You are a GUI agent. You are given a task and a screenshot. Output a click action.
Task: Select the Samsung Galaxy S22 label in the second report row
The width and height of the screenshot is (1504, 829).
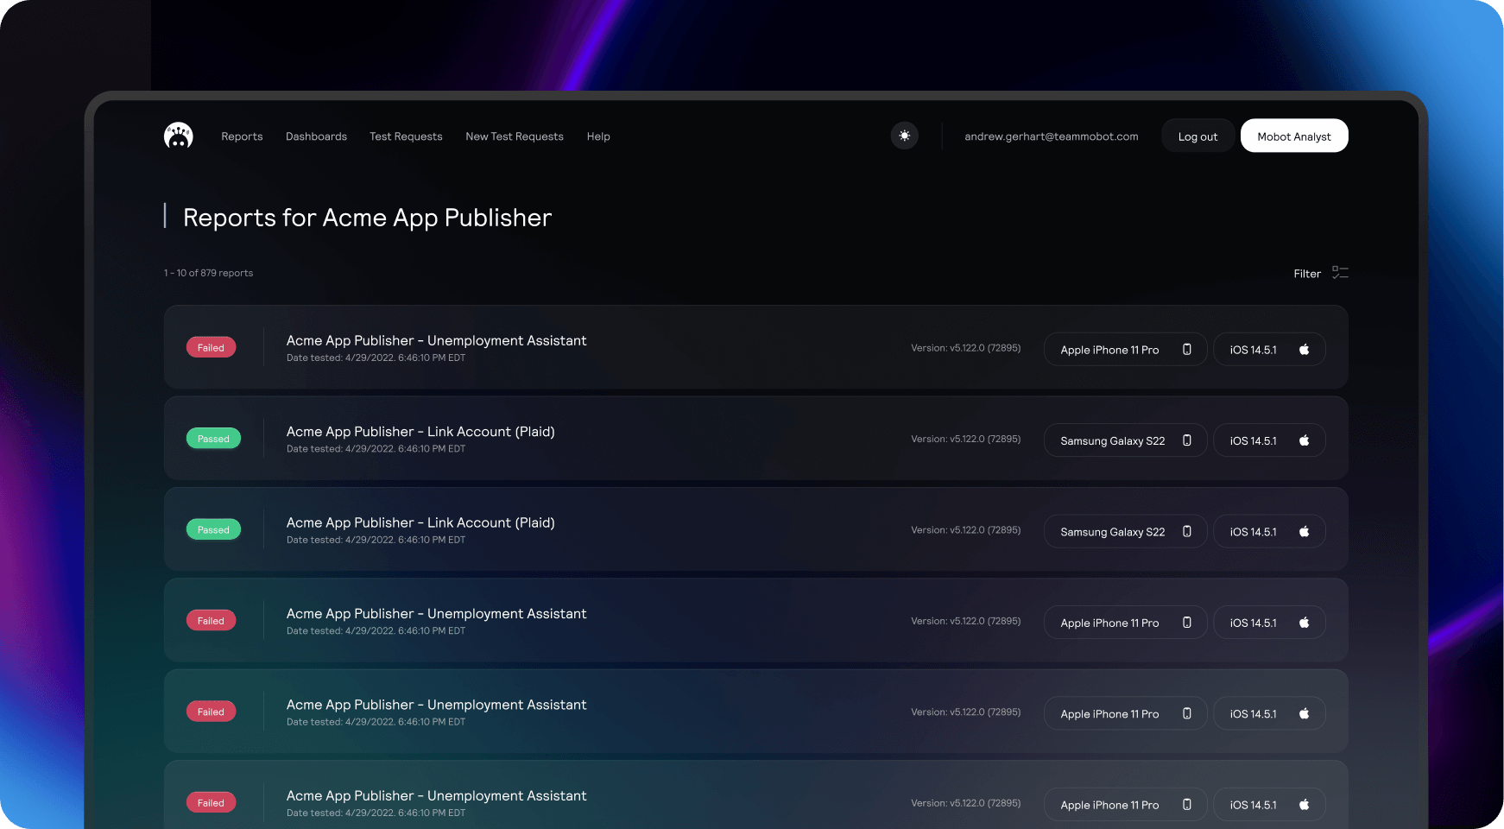1113,441
